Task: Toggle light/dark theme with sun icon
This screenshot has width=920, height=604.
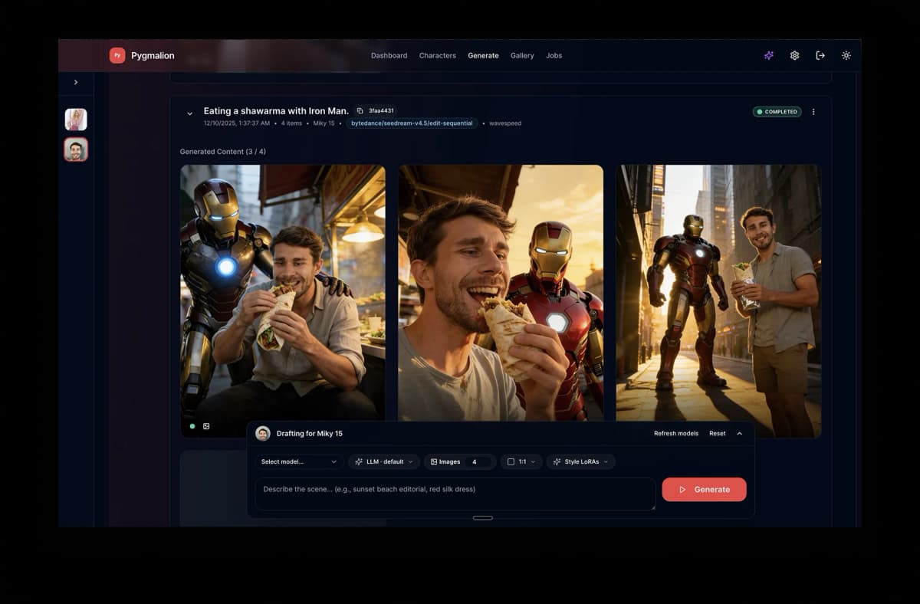Action: pyautogui.click(x=846, y=55)
